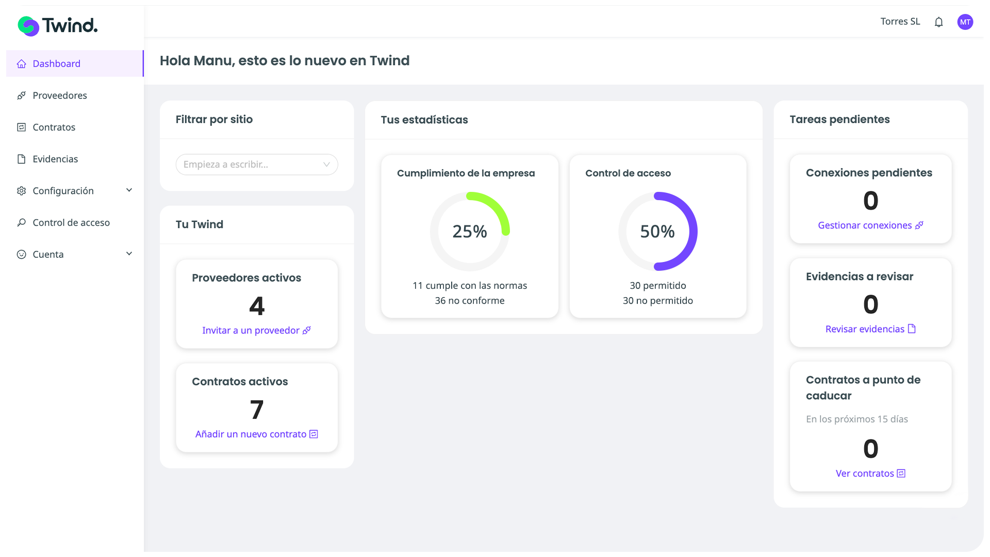Expand the Cuenta submenu chevron
The height and width of the screenshot is (557, 990).
tap(129, 254)
